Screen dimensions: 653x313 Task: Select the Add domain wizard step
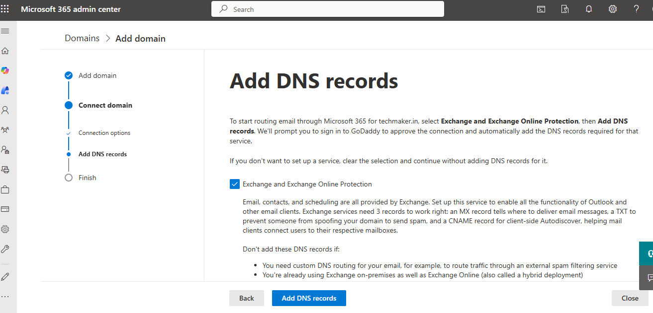(x=97, y=75)
